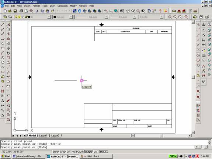The width and height of the screenshot is (212, 159).
Task: Click the Print icon in toolbar
Action: (x=21, y=11)
